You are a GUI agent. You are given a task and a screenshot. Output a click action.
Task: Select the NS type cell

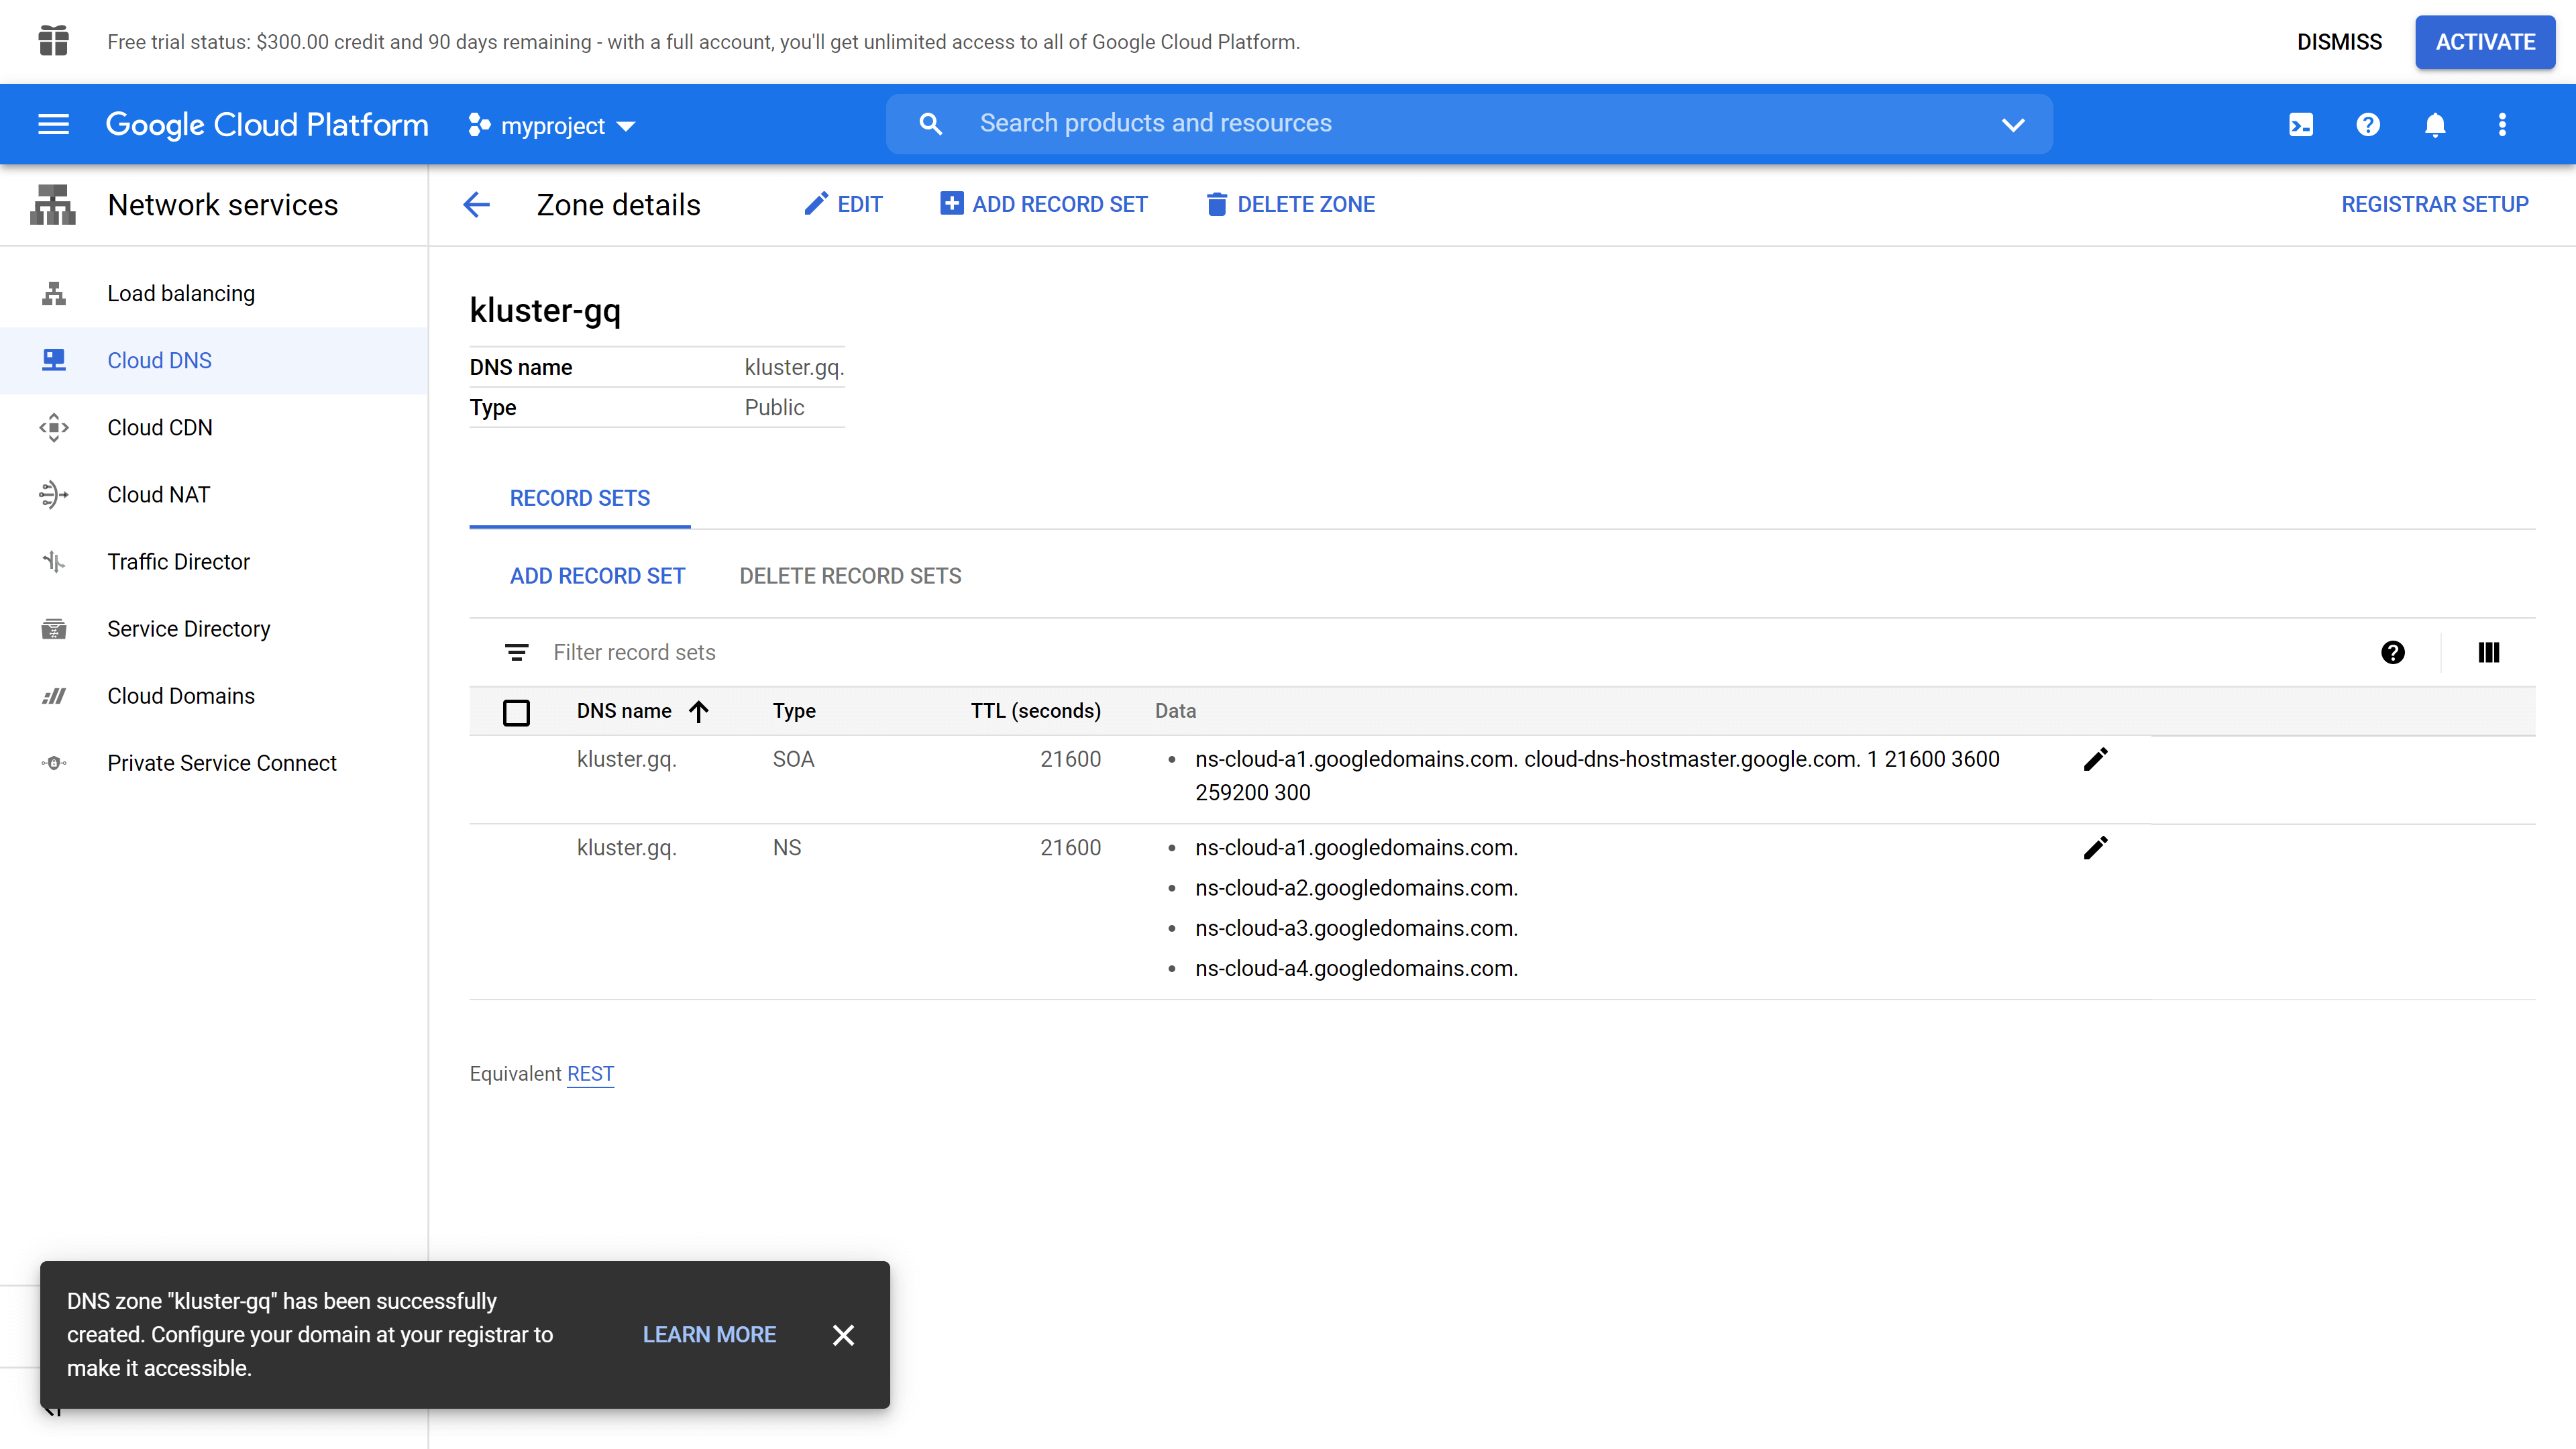tap(787, 848)
